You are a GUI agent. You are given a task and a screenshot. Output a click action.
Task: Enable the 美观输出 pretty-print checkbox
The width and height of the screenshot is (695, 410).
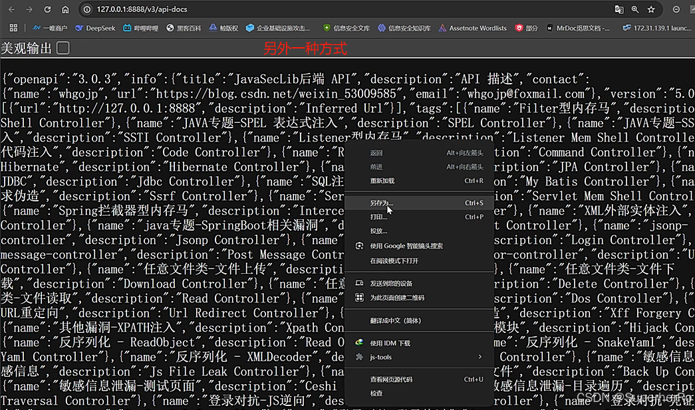tap(63, 48)
